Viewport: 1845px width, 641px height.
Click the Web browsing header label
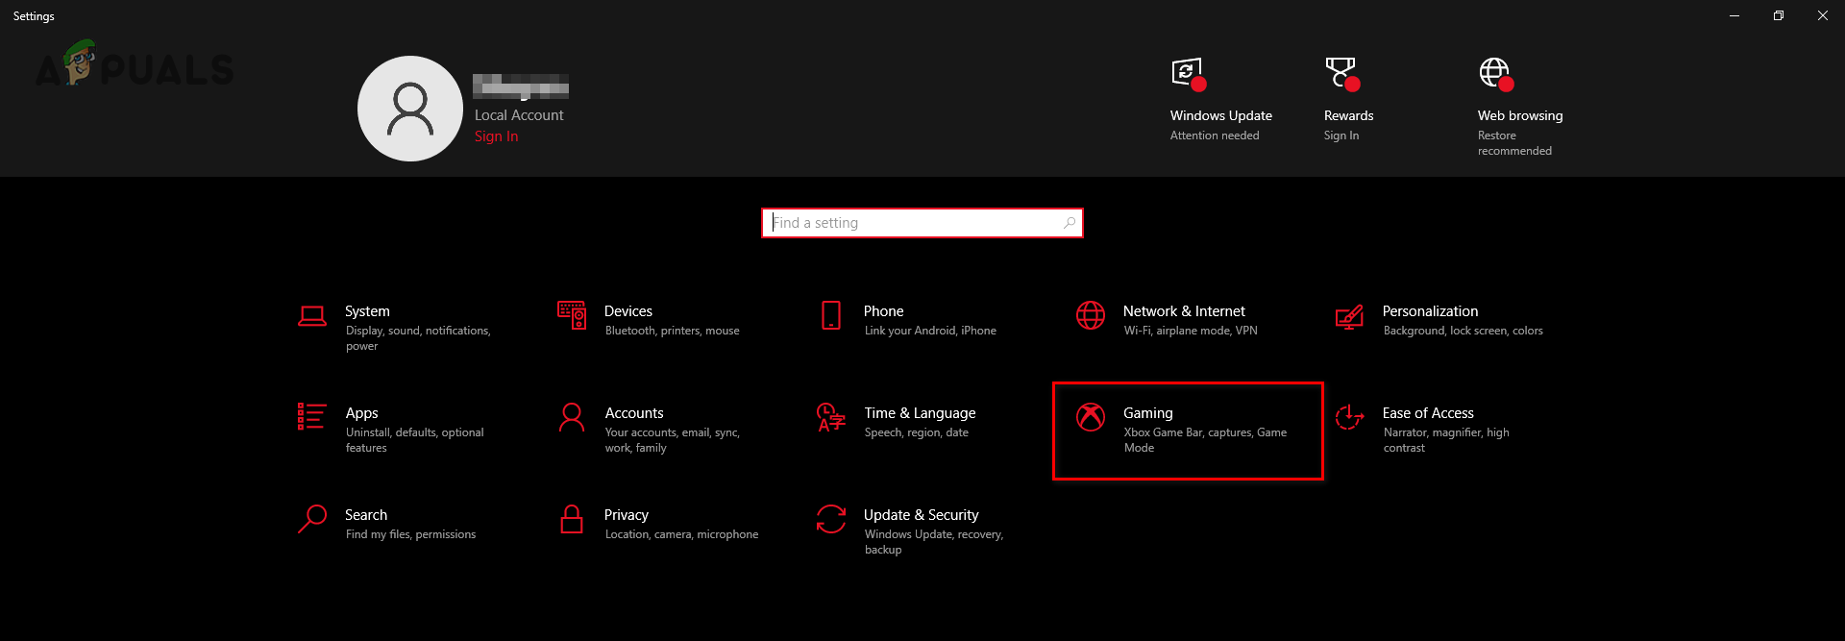click(x=1520, y=115)
